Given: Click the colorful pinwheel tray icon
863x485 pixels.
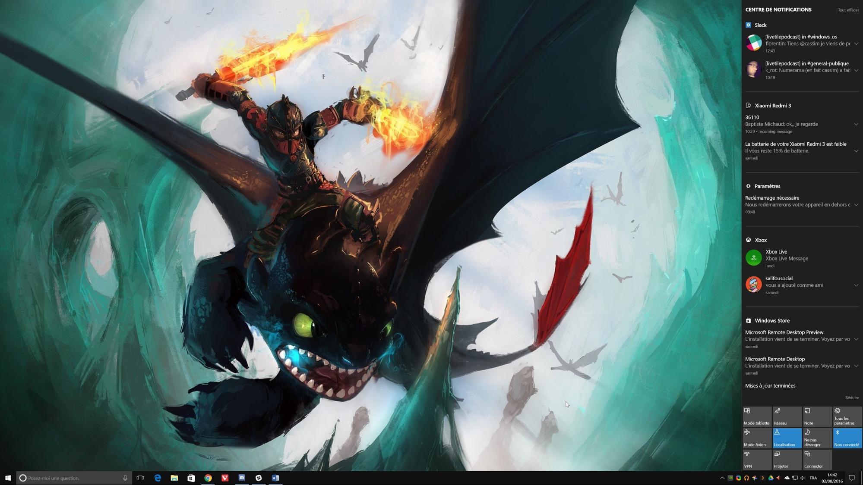Looking at the screenshot, I should click(755, 478).
